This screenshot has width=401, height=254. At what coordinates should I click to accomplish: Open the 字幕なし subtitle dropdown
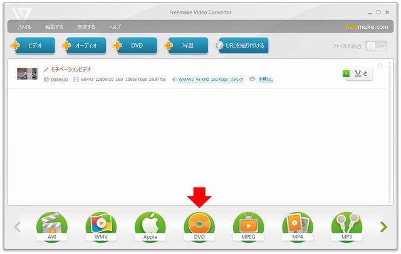click(x=265, y=80)
